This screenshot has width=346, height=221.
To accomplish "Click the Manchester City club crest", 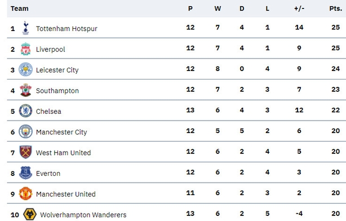I will coord(25,131).
